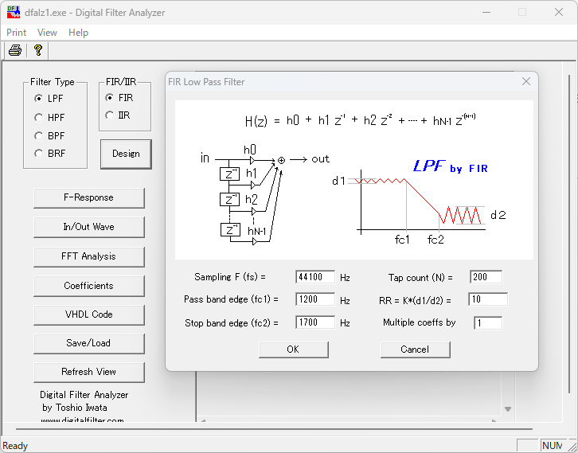Viewport: 578px width, 453px height.
Task: Click the Stop band edge (fc2) field
Action: point(314,323)
